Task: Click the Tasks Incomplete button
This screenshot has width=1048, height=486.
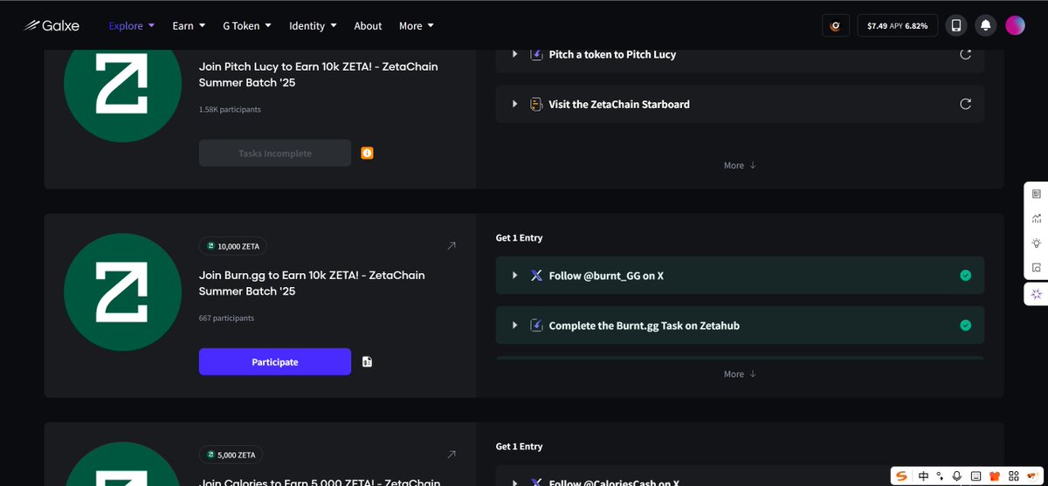Action: [275, 153]
